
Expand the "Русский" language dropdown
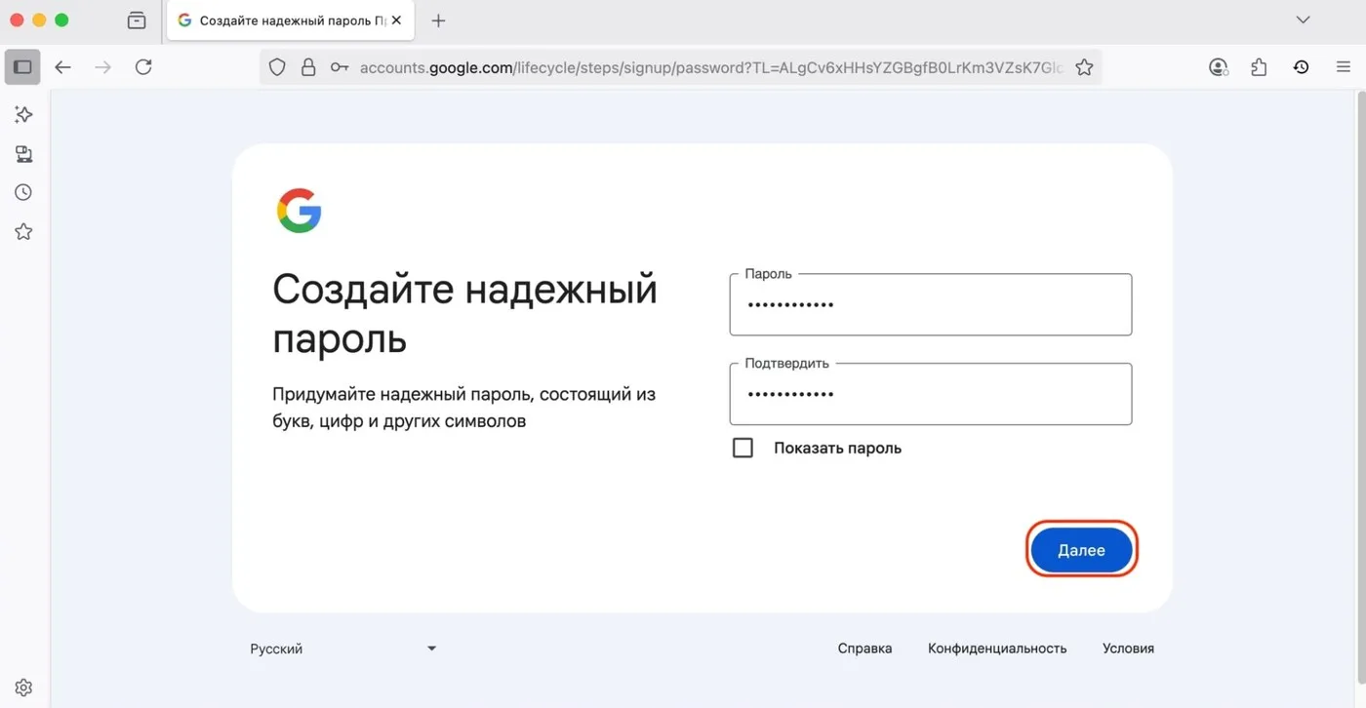pyautogui.click(x=343, y=649)
